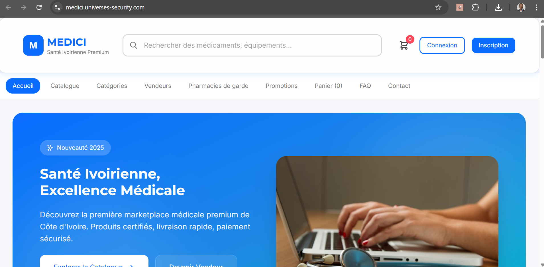Viewport: 544px width, 267px height.
Task: Open browser downloads icon
Action: coord(498,7)
